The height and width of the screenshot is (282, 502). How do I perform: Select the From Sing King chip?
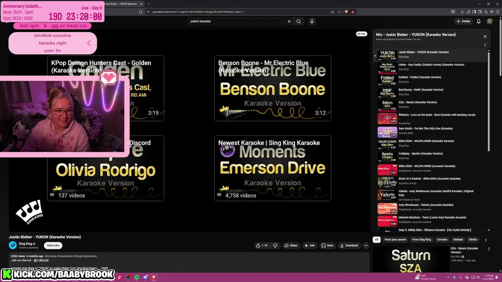[x=422, y=240]
